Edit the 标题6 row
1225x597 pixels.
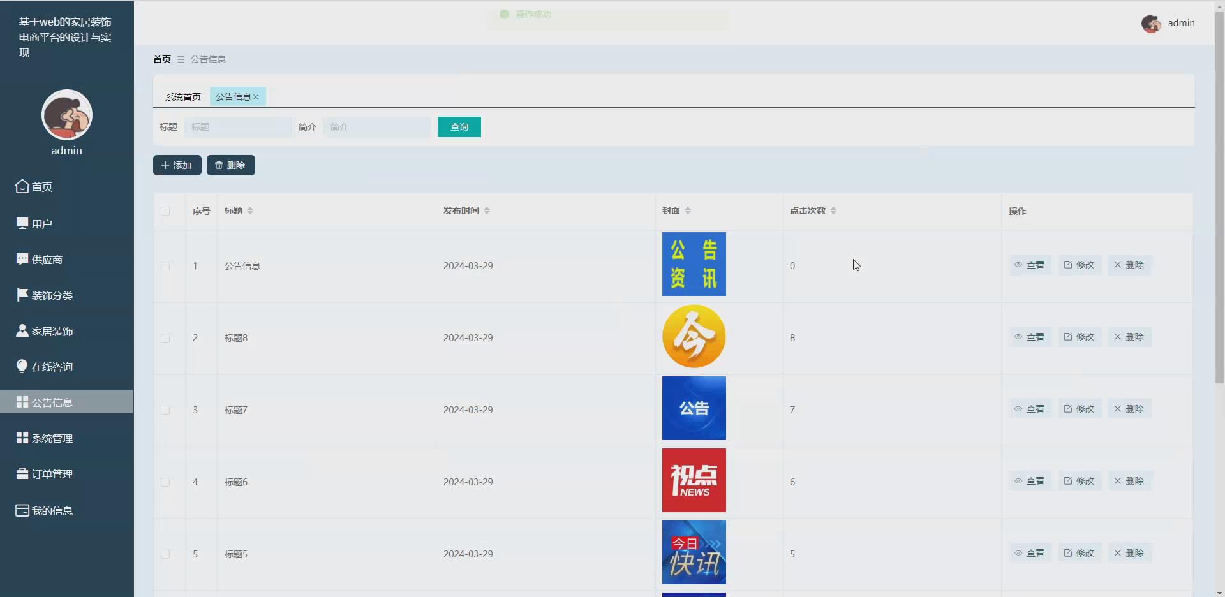point(1080,481)
